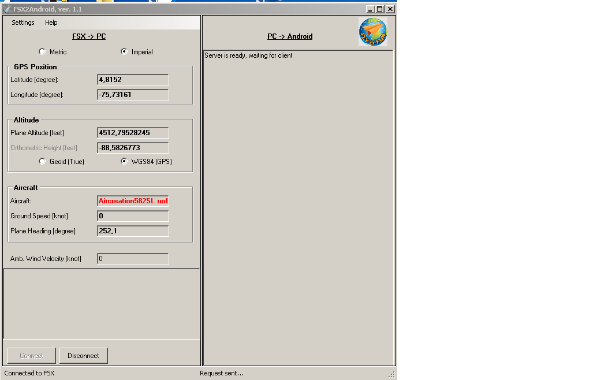Click the 'Request sent…' status text
This screenshot has height=380, width=612.
point(222,373)
